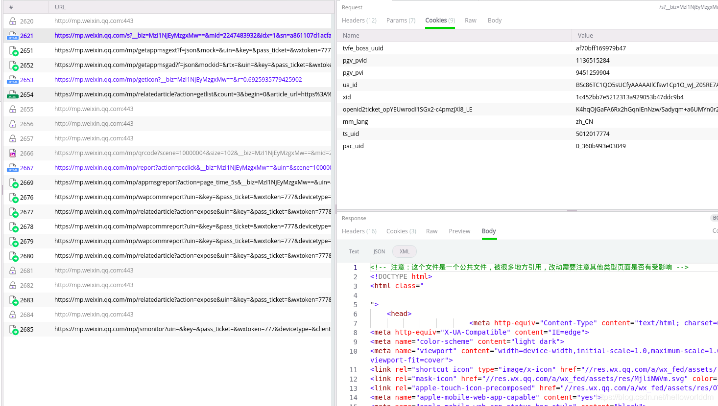Image resolution: width=718 pixels, height=406 pixels.
Task: Switch to the request Raw tab
Action: pos(471,21)
